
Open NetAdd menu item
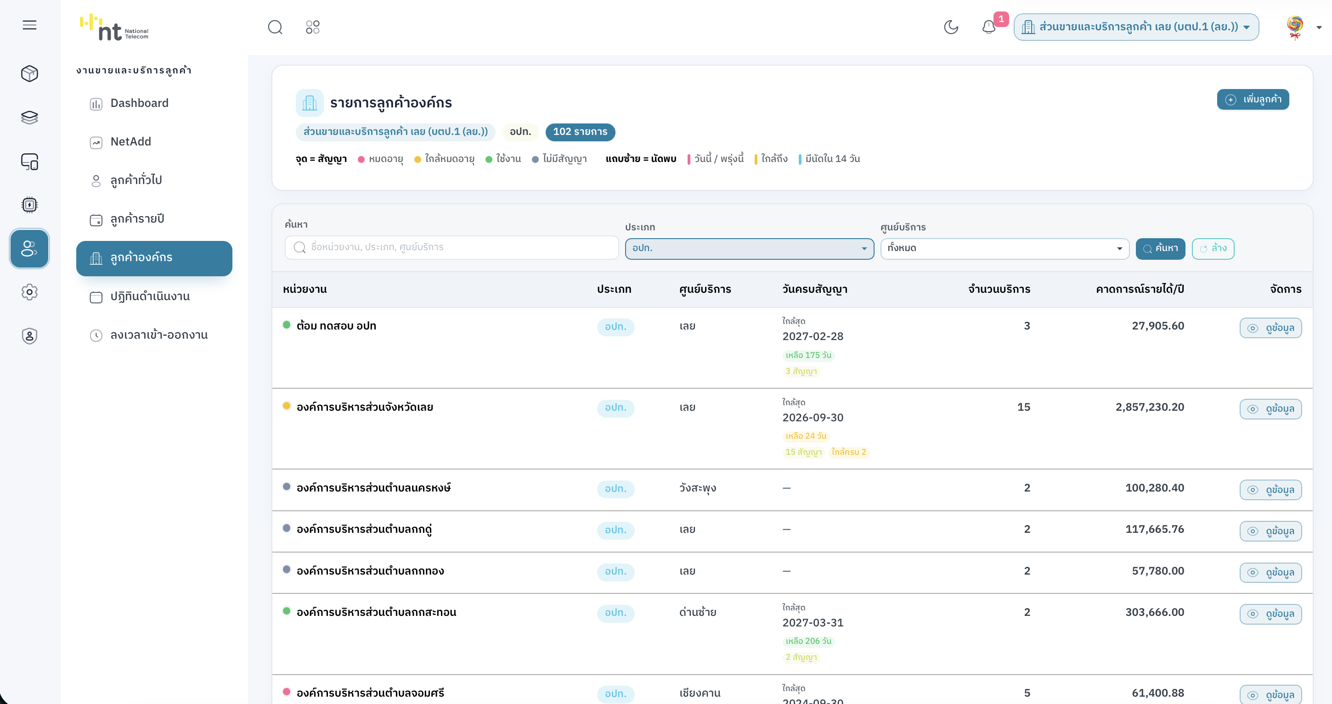(x=154, y=141)
